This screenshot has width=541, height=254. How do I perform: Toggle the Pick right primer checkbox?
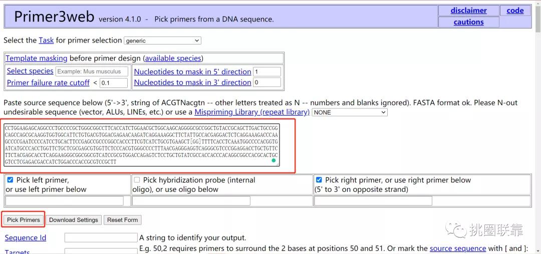click(x=319, y=179)
